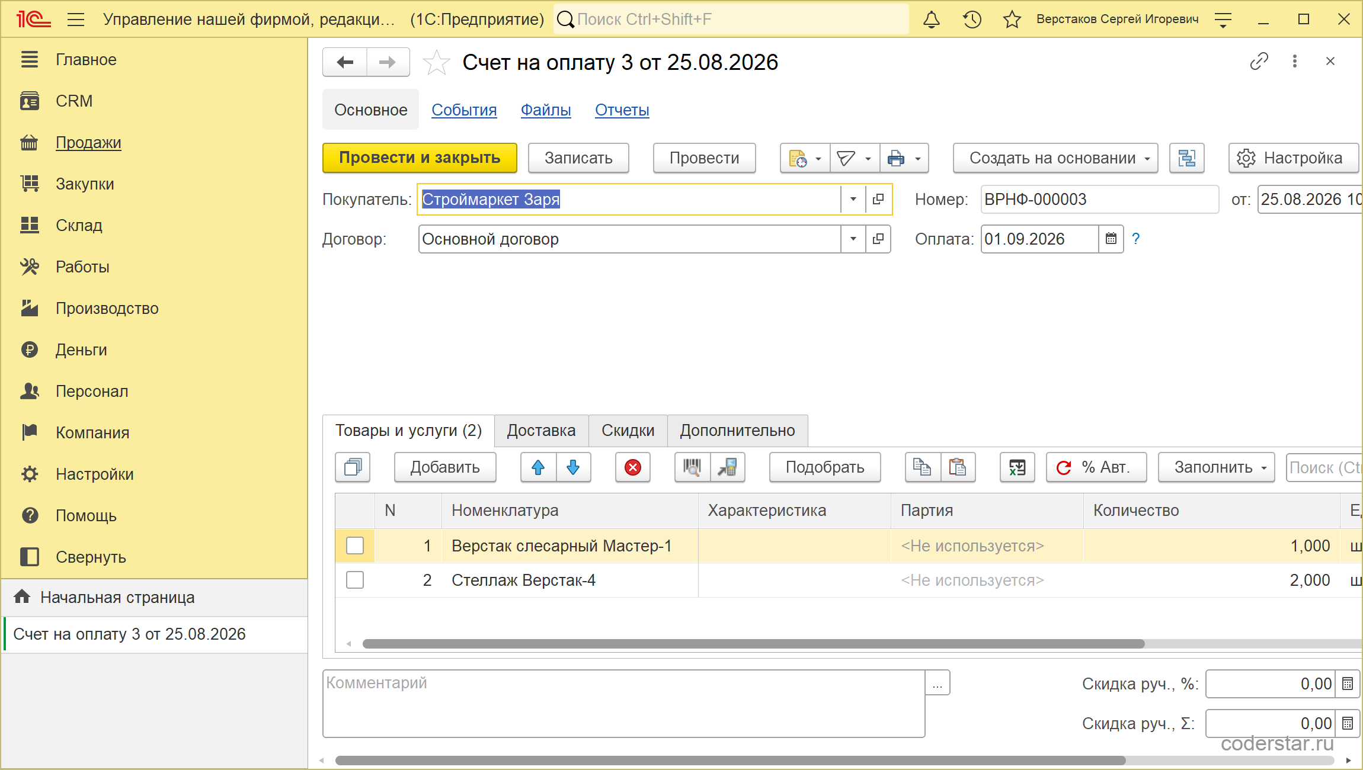Open the send-by-email dropdown
The image size is (1363, 770).
[855, 158]
